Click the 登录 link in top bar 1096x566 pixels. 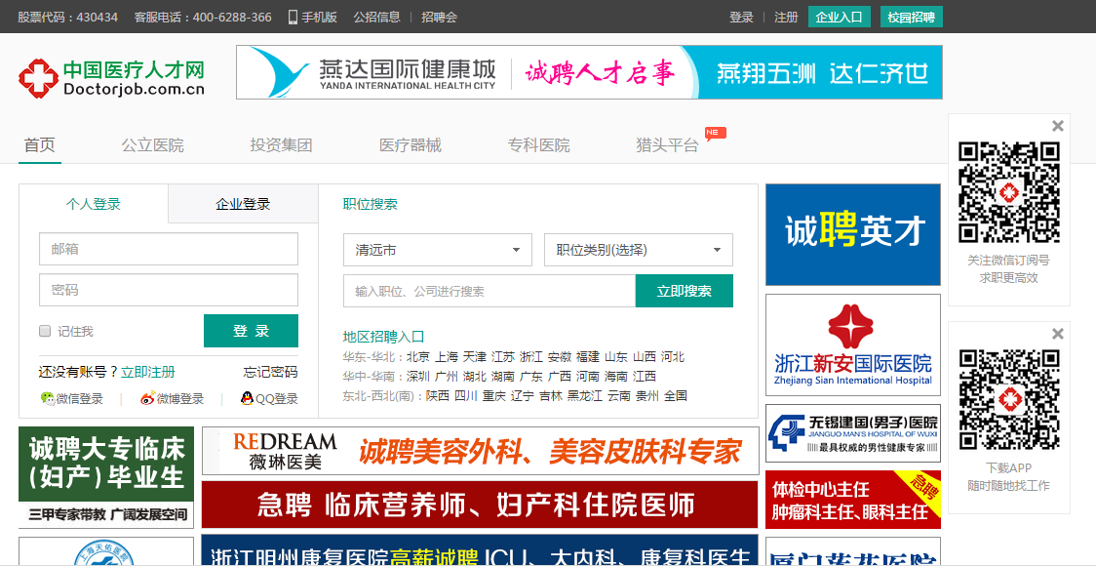click(741, 17)
